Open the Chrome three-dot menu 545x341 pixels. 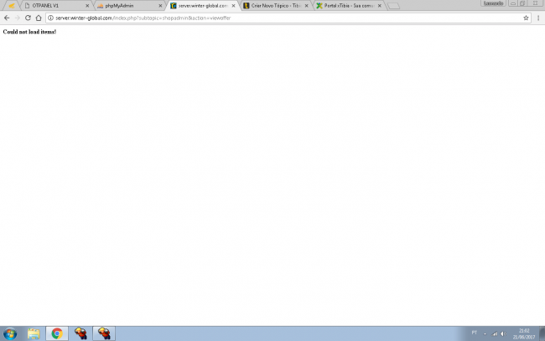pos(538,18)
